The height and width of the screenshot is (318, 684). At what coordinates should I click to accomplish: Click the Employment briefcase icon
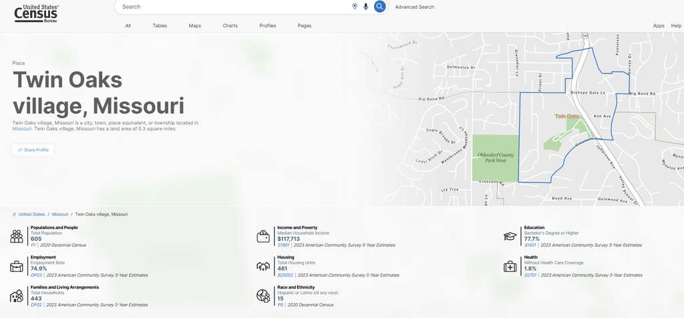(17, 266)
